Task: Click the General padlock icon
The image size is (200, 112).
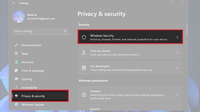Action: click(84, 94)
